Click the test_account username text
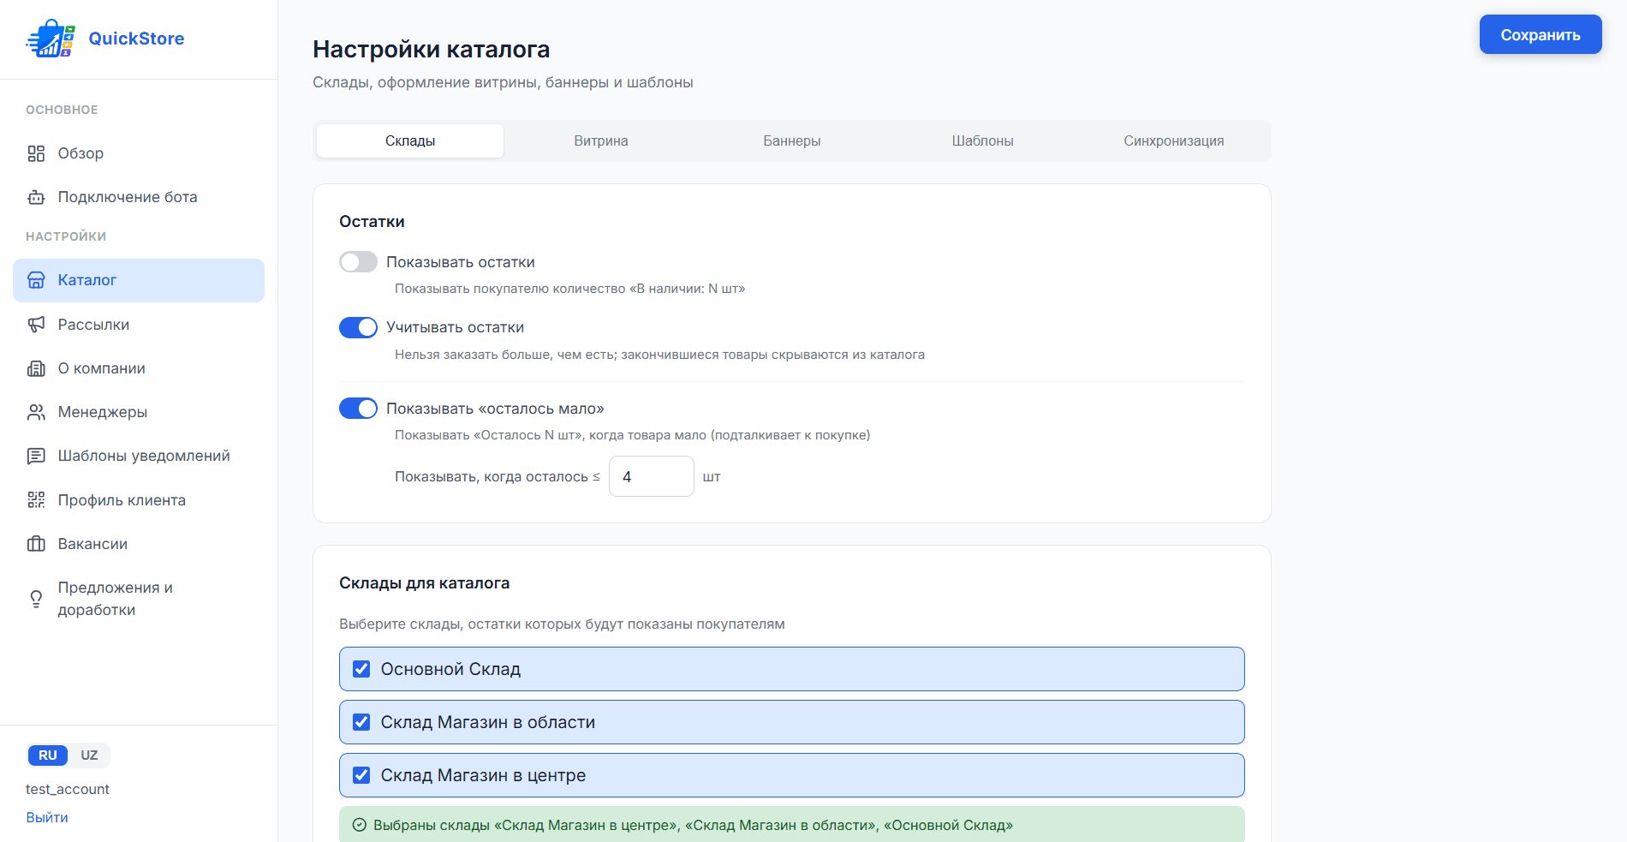The width and height of the screenshot is (1627, 842). [x=68, y=789]
